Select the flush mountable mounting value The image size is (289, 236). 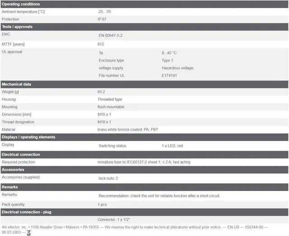click(x=111, y=107)
